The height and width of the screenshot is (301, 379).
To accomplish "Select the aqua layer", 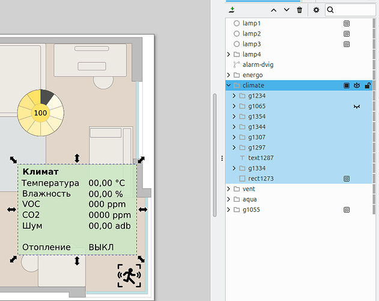I will (x=249, y=199).
